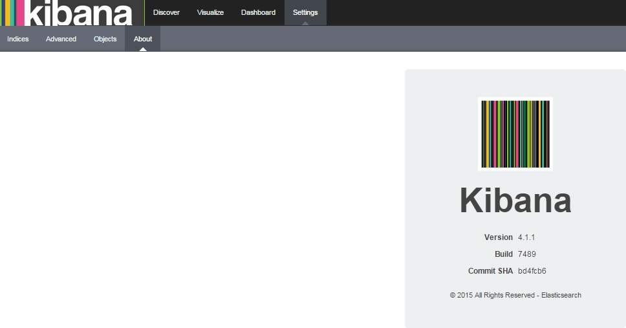Go to Indices settings section
Image resolution: width=626 pixels, height=328 pixels.
click(18, 39)
